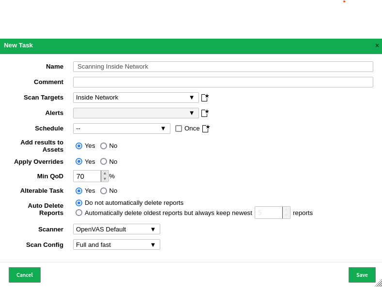
Task: Create a new alert icon
Action: [x=205, y=113]
